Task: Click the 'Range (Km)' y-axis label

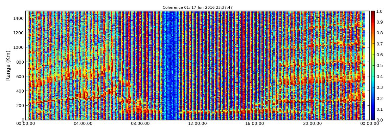Action: [x=8, y=65]
